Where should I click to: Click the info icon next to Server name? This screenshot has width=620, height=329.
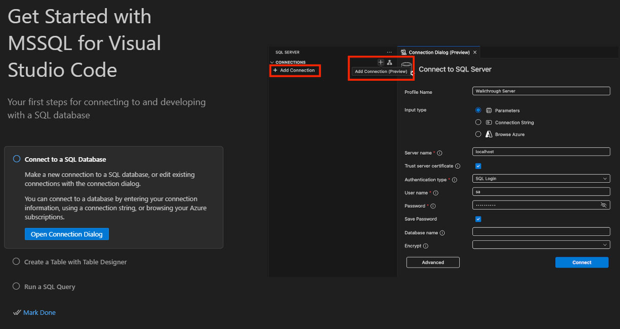440,153
